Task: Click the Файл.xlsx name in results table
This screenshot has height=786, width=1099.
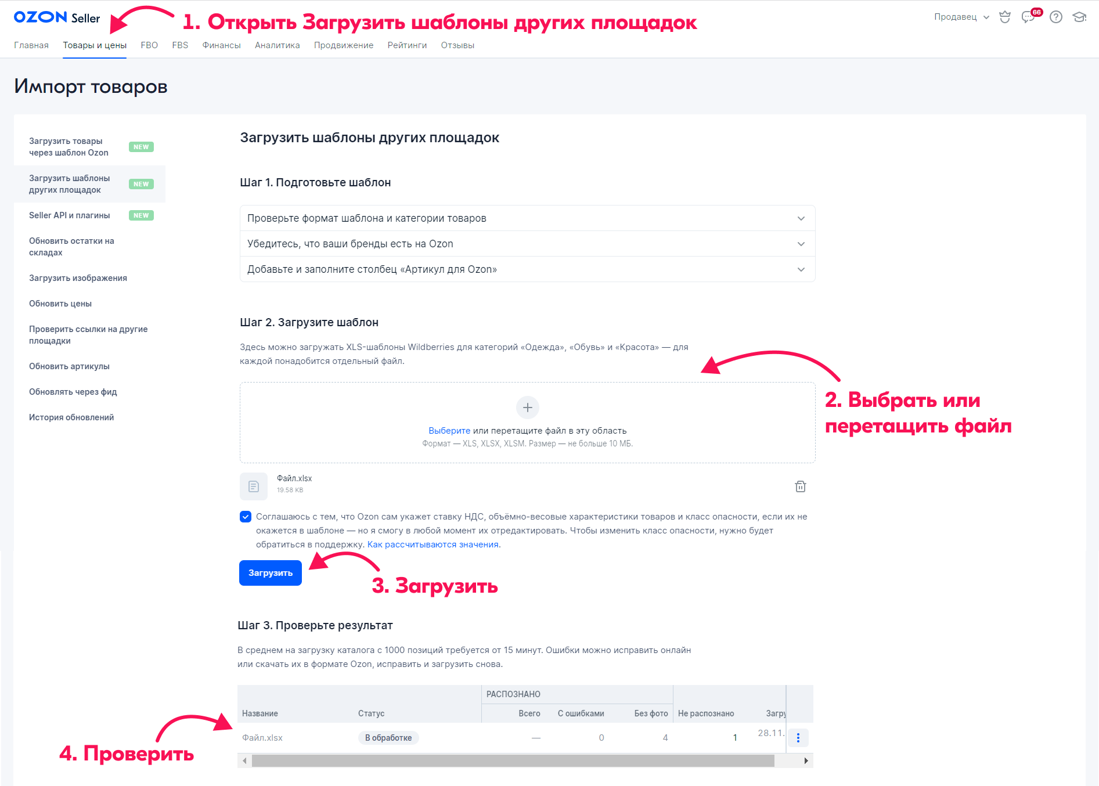Action: point(262,738)
